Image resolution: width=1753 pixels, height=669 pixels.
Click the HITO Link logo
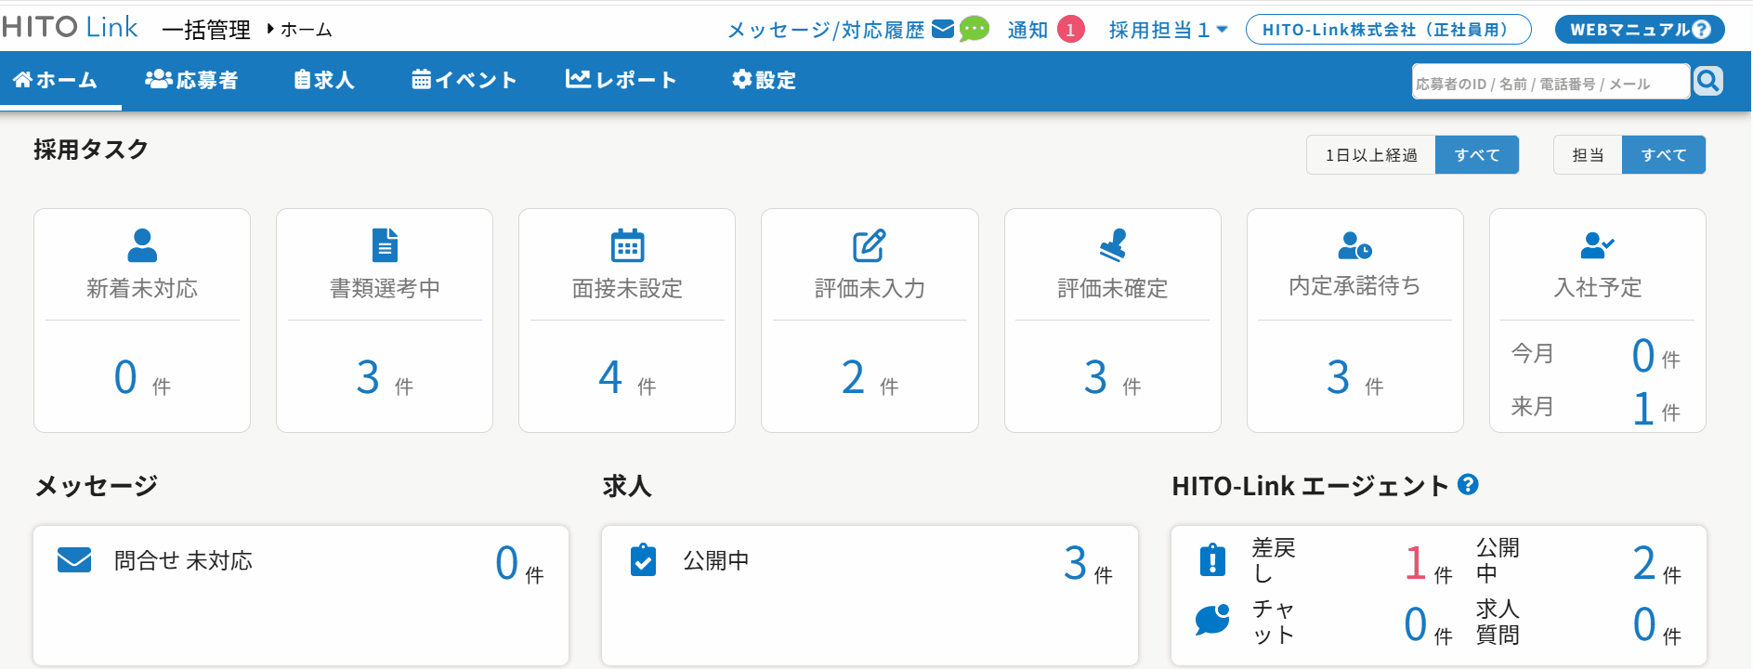pyautogui.click(x=70, y=27)
